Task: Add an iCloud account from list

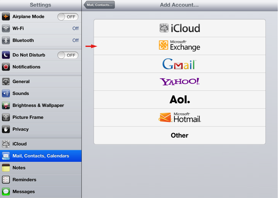Action: pyautogui.click(x=179, y=28)
